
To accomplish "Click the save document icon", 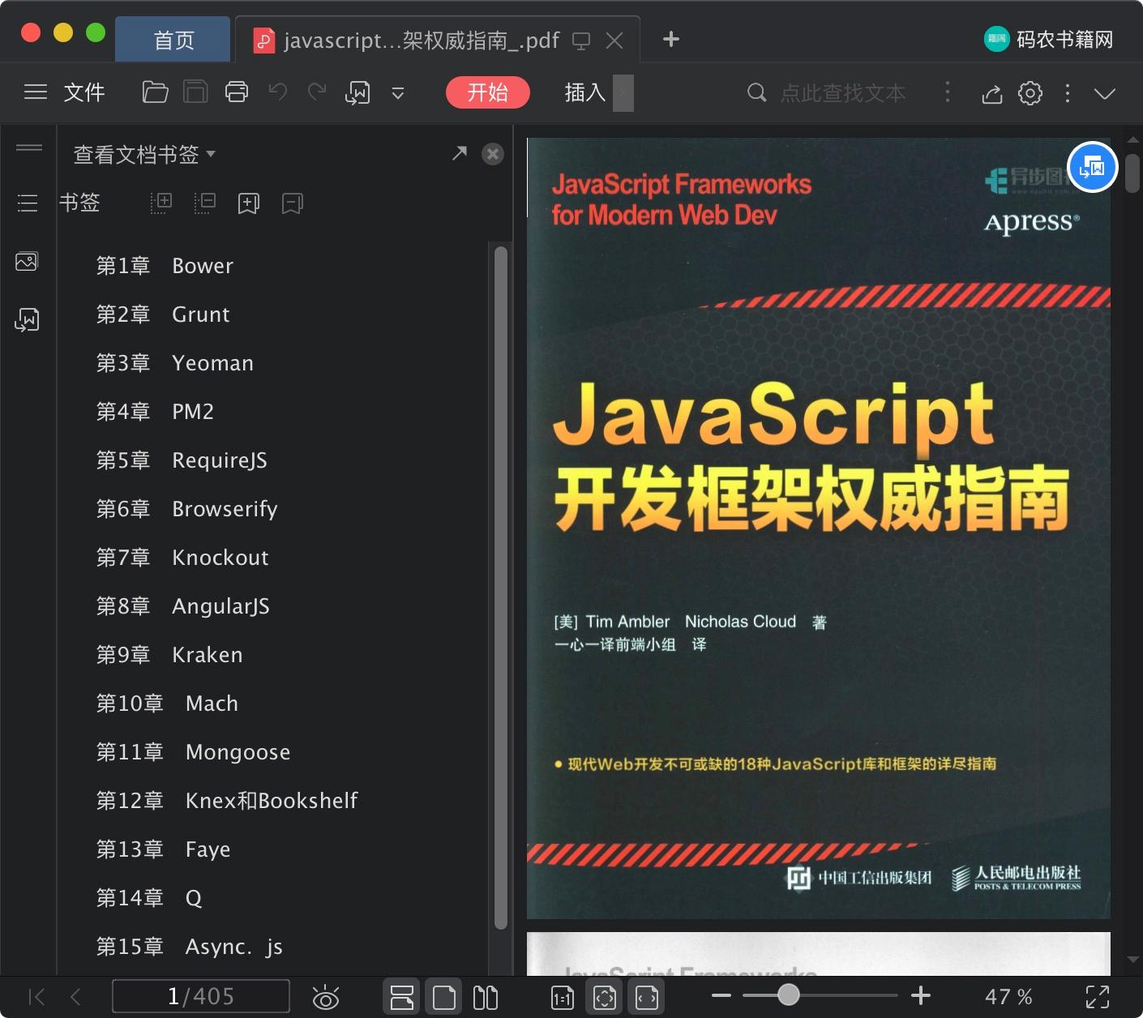I will tap(195, 92).
